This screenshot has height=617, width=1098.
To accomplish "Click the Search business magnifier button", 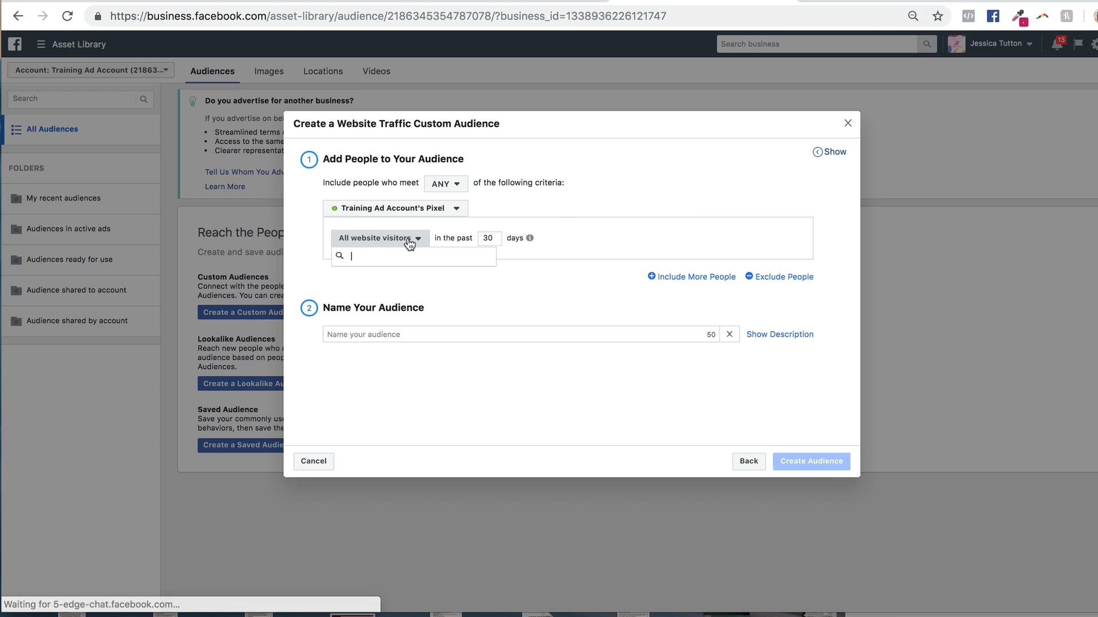I will (927, 44).
